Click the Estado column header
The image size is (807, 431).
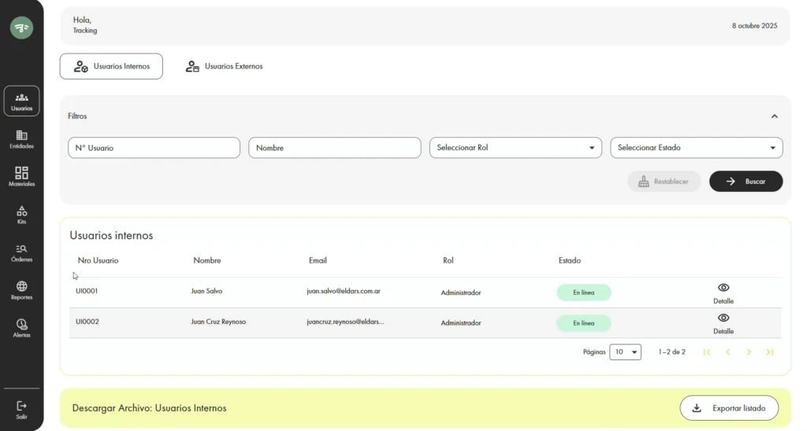[570, 260]
